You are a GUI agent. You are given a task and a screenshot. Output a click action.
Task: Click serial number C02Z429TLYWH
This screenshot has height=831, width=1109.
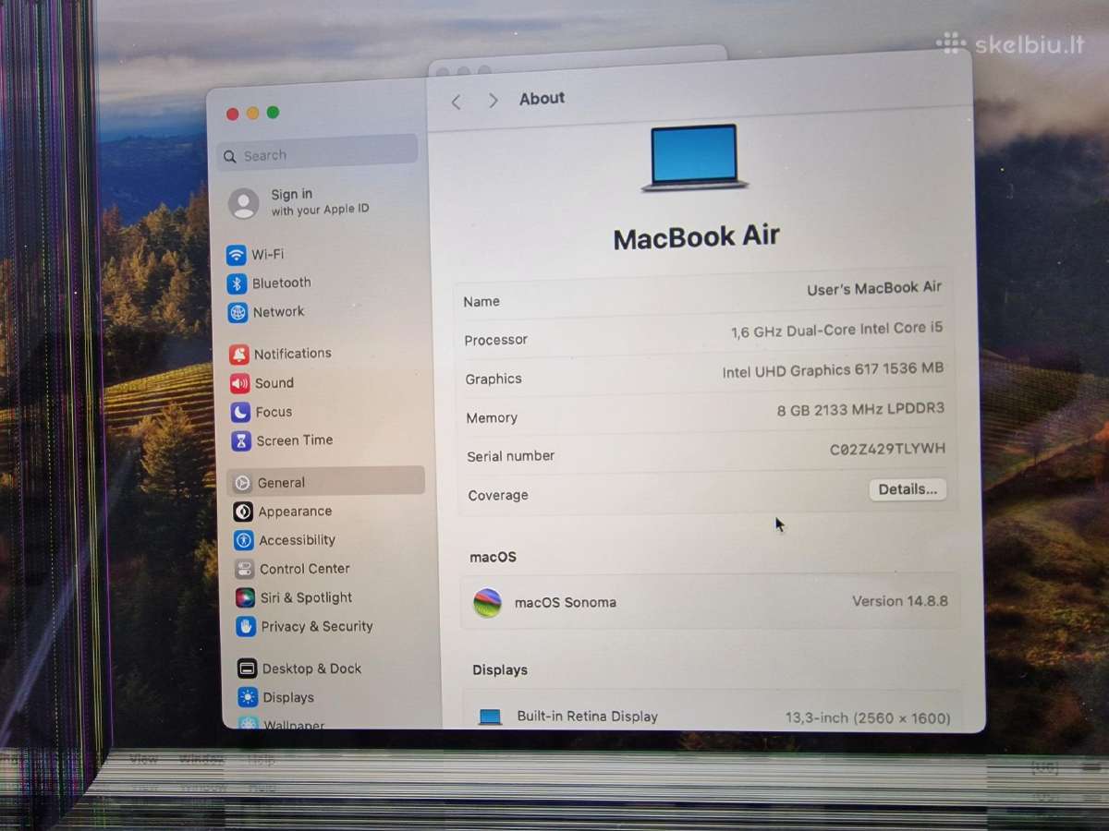click(887, 449)
